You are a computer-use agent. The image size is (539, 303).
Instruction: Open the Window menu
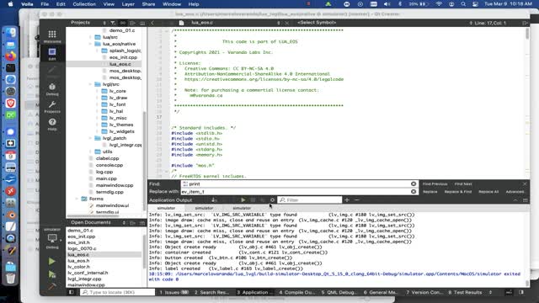pyautogui.click(x=172, y=4)
